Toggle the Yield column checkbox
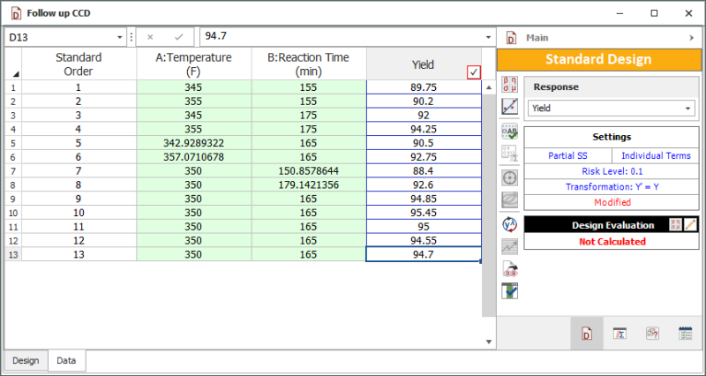 [x=474, y=72]
